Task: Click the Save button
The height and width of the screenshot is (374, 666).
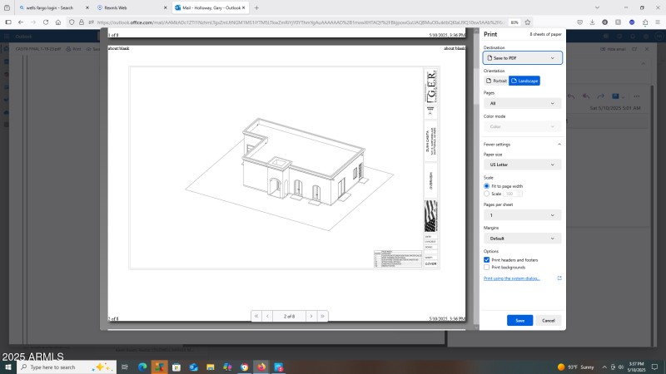Action: [519, 320]
